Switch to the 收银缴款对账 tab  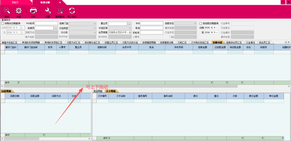pyautogui.click(x=167, y=42)
